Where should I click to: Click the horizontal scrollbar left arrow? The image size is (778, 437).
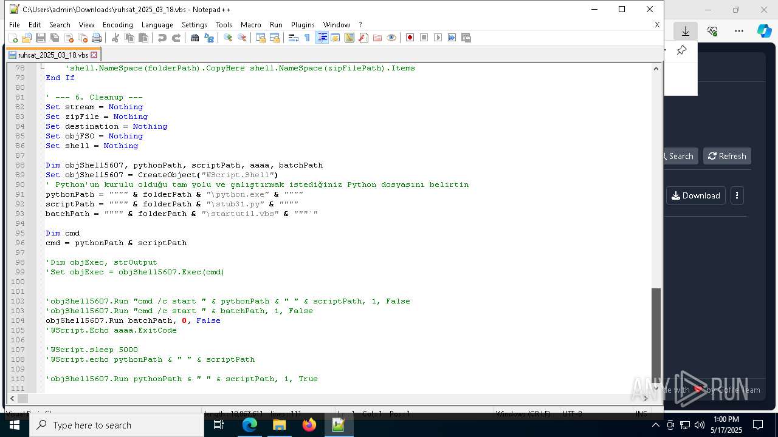tap(12, 398)
